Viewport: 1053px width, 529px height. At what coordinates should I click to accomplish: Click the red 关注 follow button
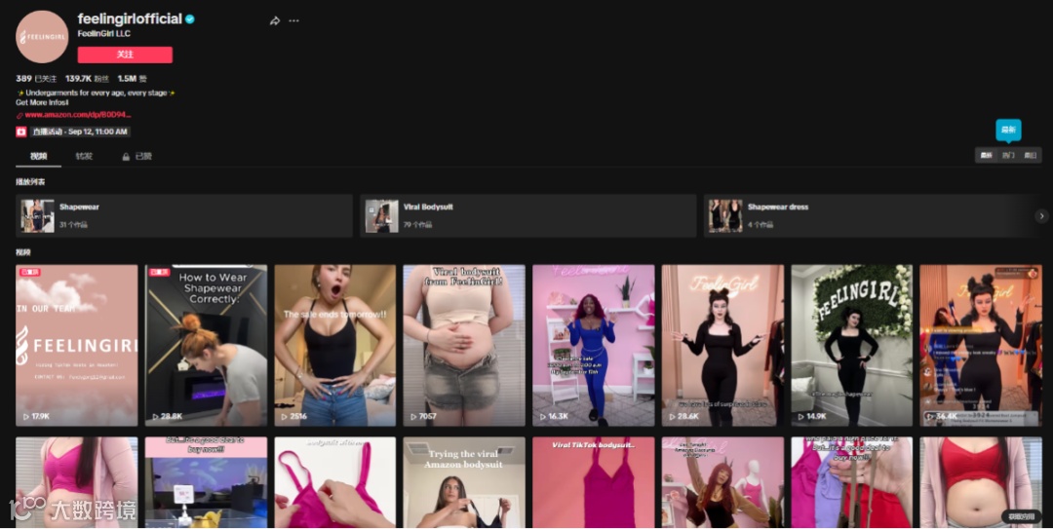tap(125, 55)
